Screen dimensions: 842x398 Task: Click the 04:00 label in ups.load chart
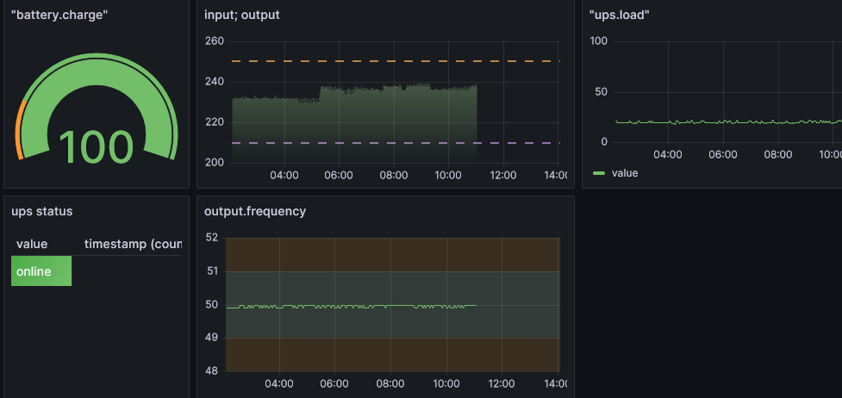click(x=668, y=154)
